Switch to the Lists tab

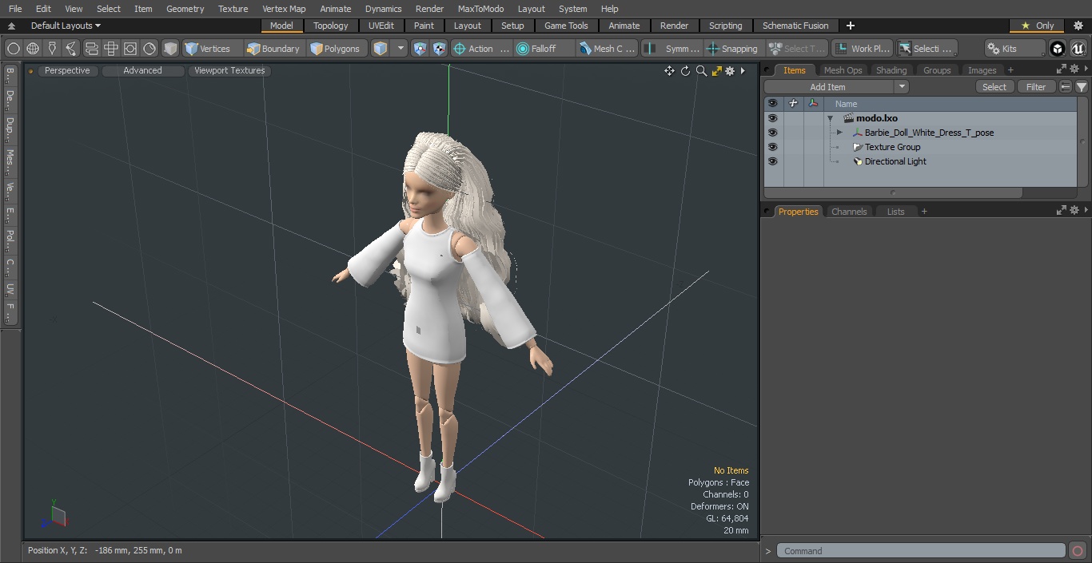click(895, 212)
